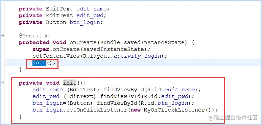Image resolution: width=262 pixels, height=125 pixels.
Task: Collapse the onCreate method fold marker
Action: pyautogui.click(x=3, y=36)
